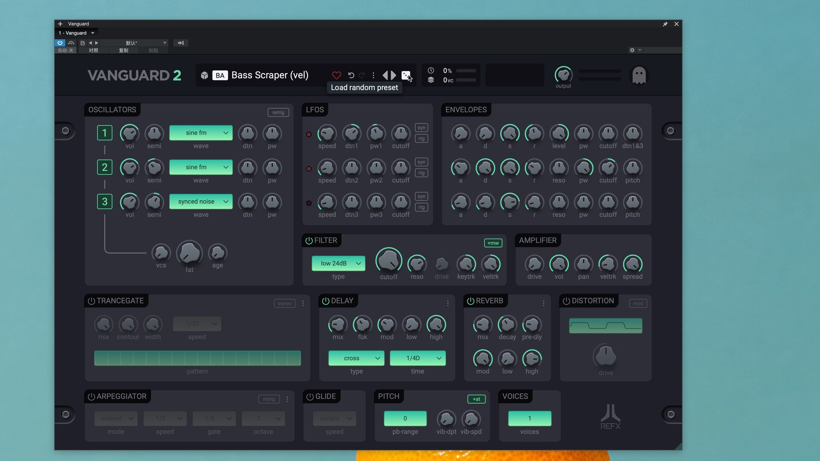Open oscillator 2 sine fm wave dropdown
The image size is (820, 461).
pos(201,167)
